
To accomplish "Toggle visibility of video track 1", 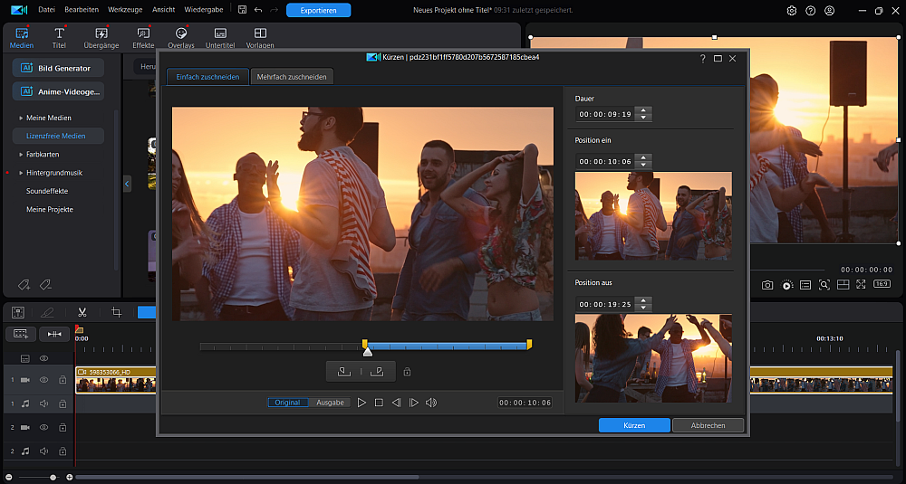I will point(43,380).
